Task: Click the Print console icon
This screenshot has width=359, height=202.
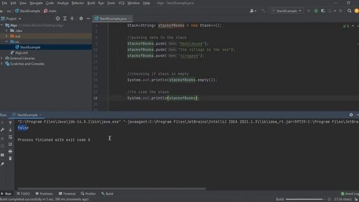Action: pos(10,151)
